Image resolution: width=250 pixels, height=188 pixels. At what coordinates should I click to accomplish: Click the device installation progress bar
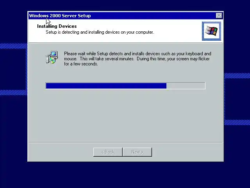(x=125, y=86)
